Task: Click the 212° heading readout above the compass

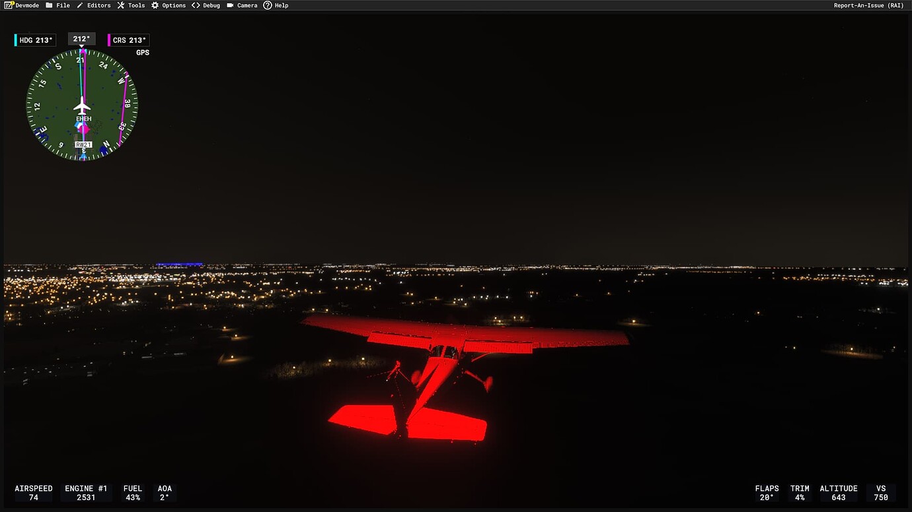Action: click(x=81, y=38)
